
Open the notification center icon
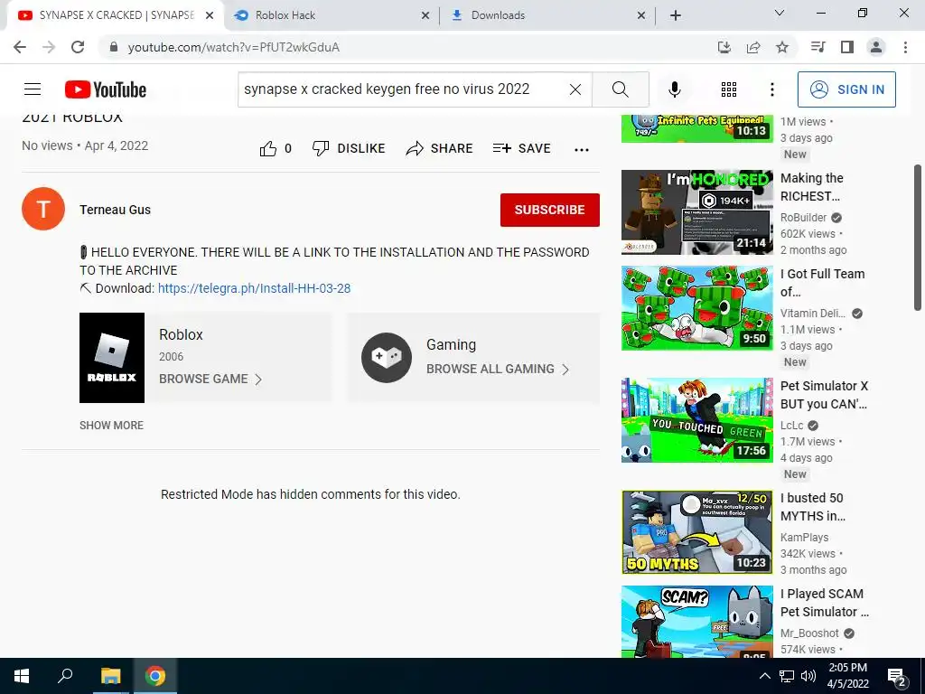coord(897,677)
